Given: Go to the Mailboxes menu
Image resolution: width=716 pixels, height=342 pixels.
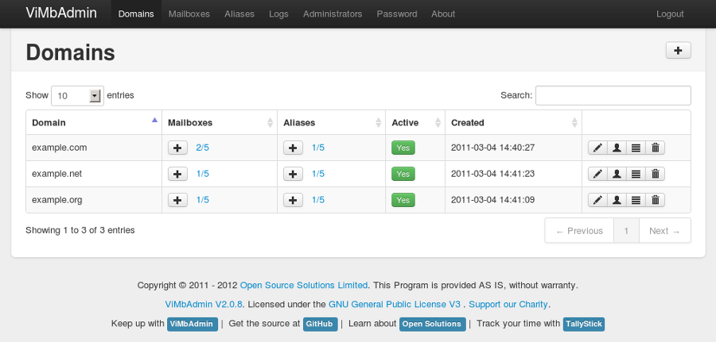Looking at the screenshot, I should (189, 13).
